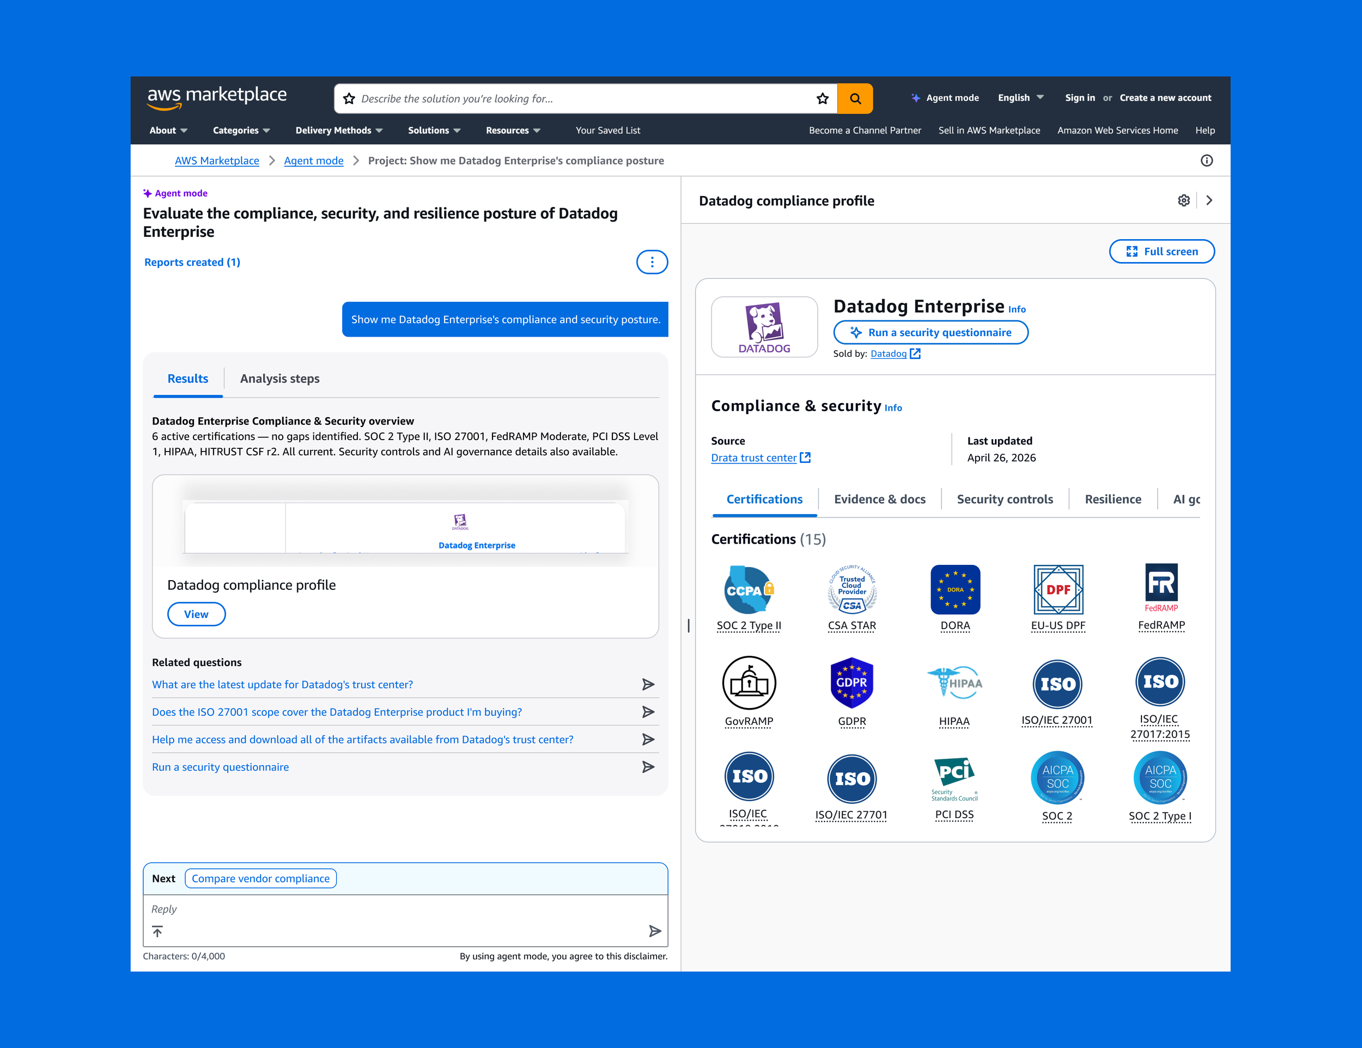This screenshot has width=1362, height=1048.
Task: Go to Agent mode breadcrumb link
Action: click(314, 161)
